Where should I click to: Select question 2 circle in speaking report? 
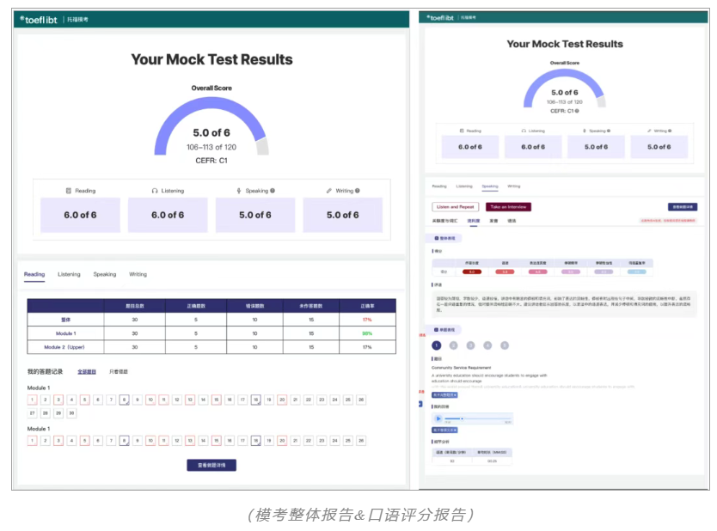(453, 345)
